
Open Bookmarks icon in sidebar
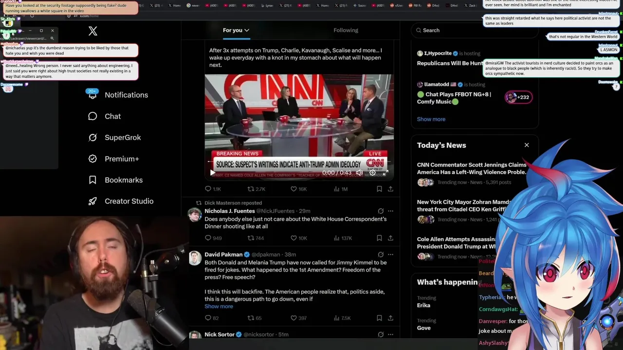(92, 180)
